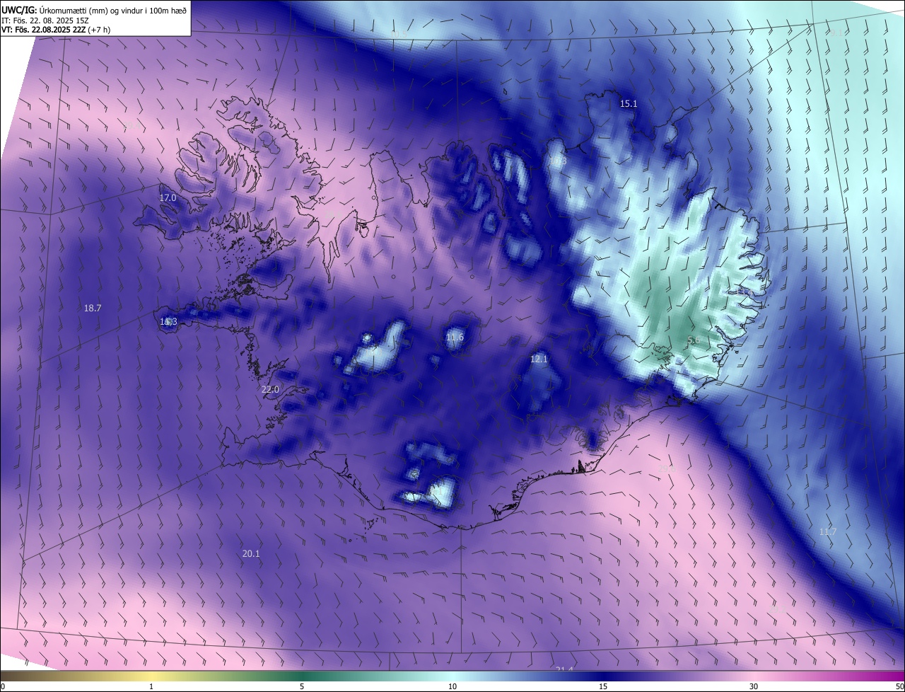This screenshot has height=692, width=905.
Task: Click the 18.7 value on the map
Action: point(93,308)
